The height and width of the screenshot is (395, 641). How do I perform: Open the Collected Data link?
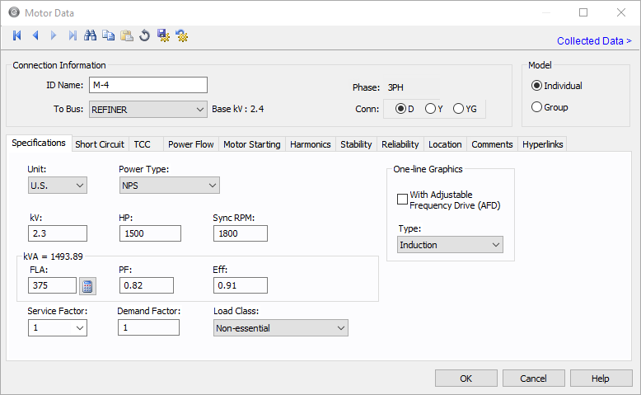(593, 40)
